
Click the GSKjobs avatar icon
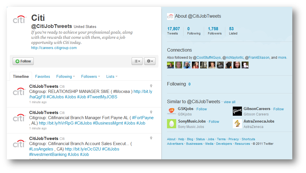(x=171, y=111)
